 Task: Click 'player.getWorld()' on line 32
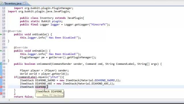pyautogui.click(x=54, y=74)
